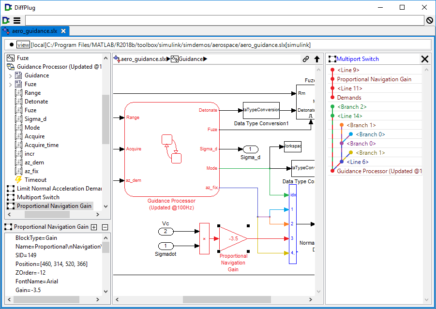Select Limit Normal Acceleration Demand block item
The height and width of the screenshot is (309, 436).
pos(59,189)
